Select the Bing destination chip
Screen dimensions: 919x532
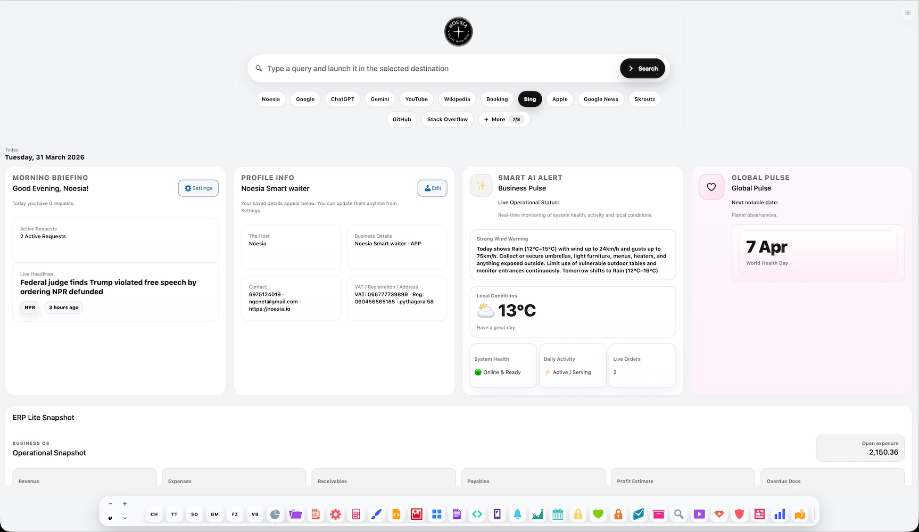pyautogui.click(x=530, y=99)
